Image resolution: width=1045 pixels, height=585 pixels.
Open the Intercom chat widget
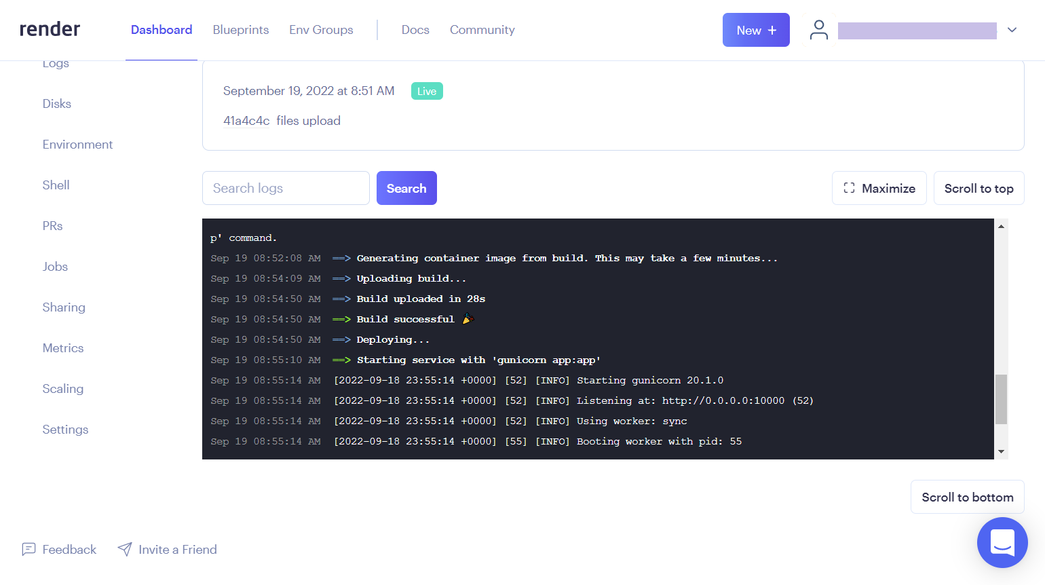tap(1002, 542)
